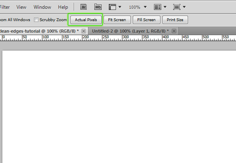Switch to the Untitled-2 document tab
236x163 pixels.
(x=130, y=31)
